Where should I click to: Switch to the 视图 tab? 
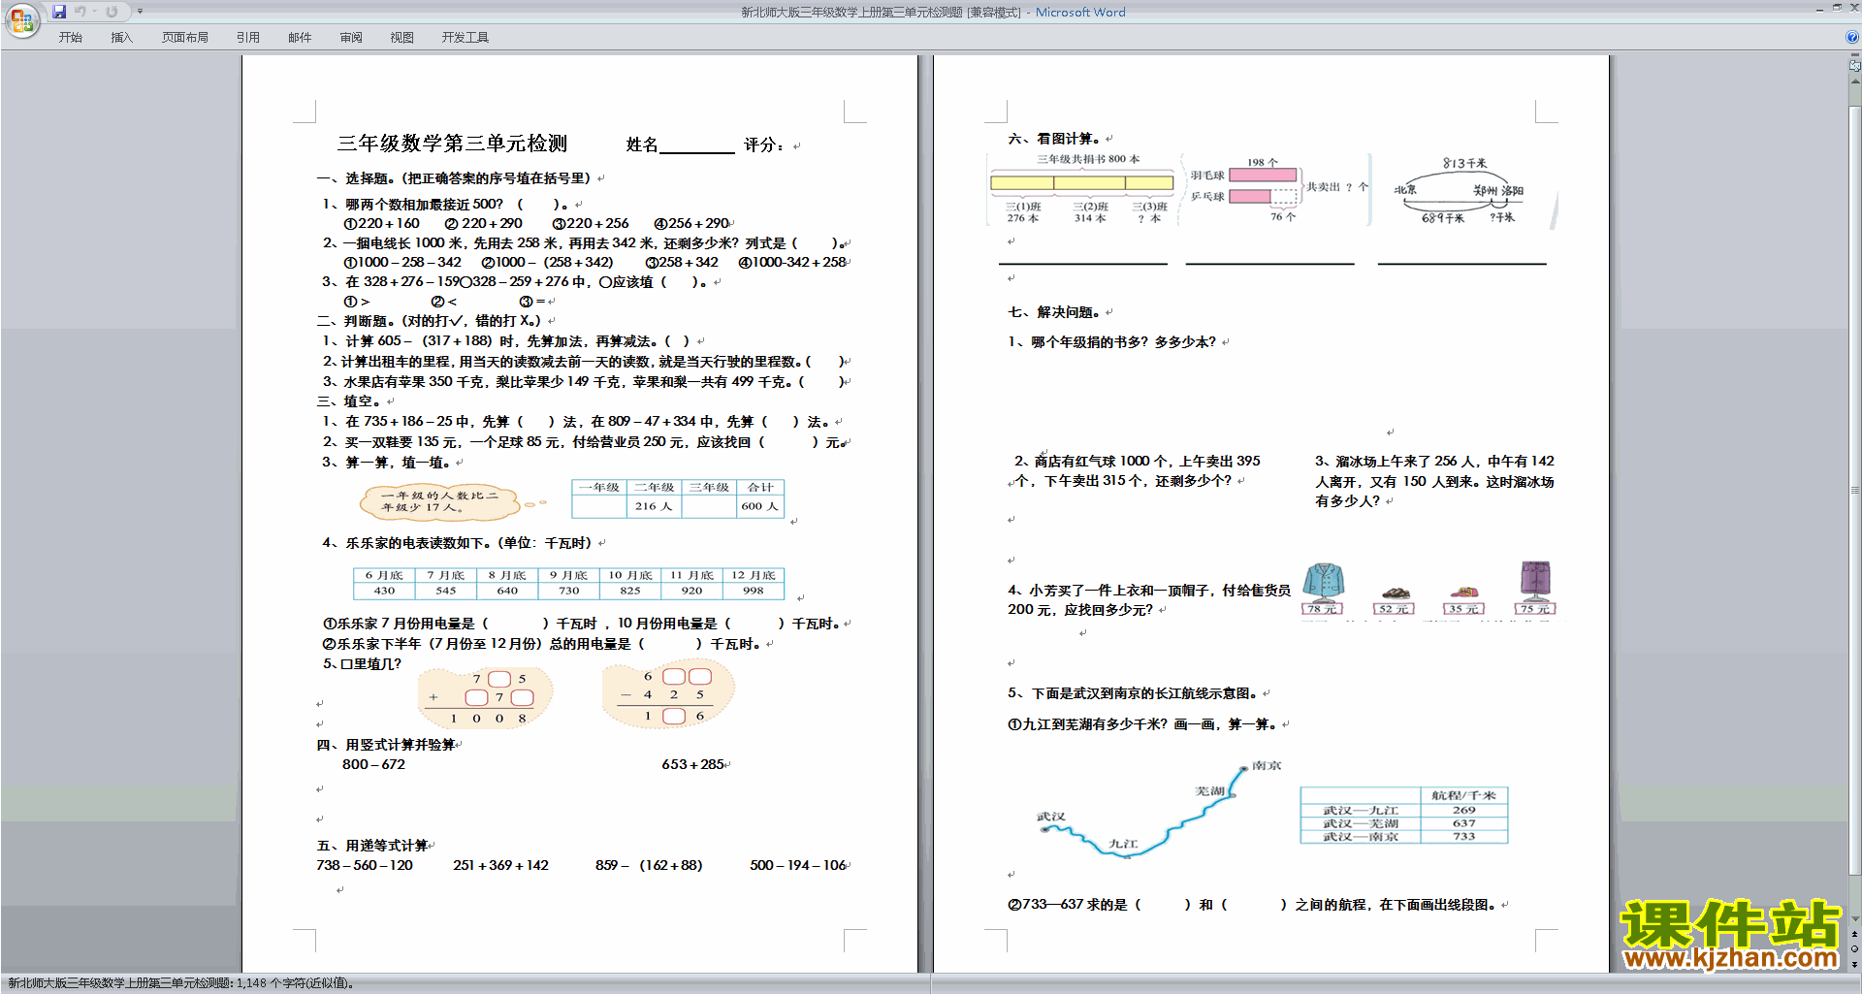pyautogui.click(x=402, y=38)
